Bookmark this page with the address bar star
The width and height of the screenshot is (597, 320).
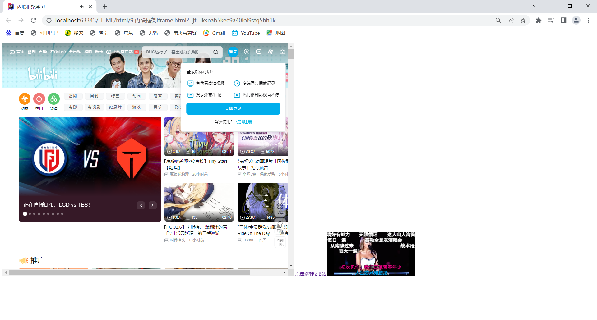coord(523,20)
